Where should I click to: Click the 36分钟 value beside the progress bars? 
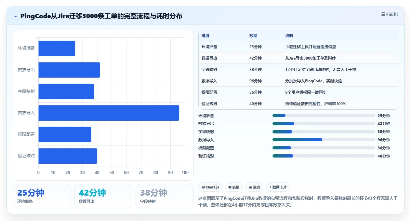point(384,148)
